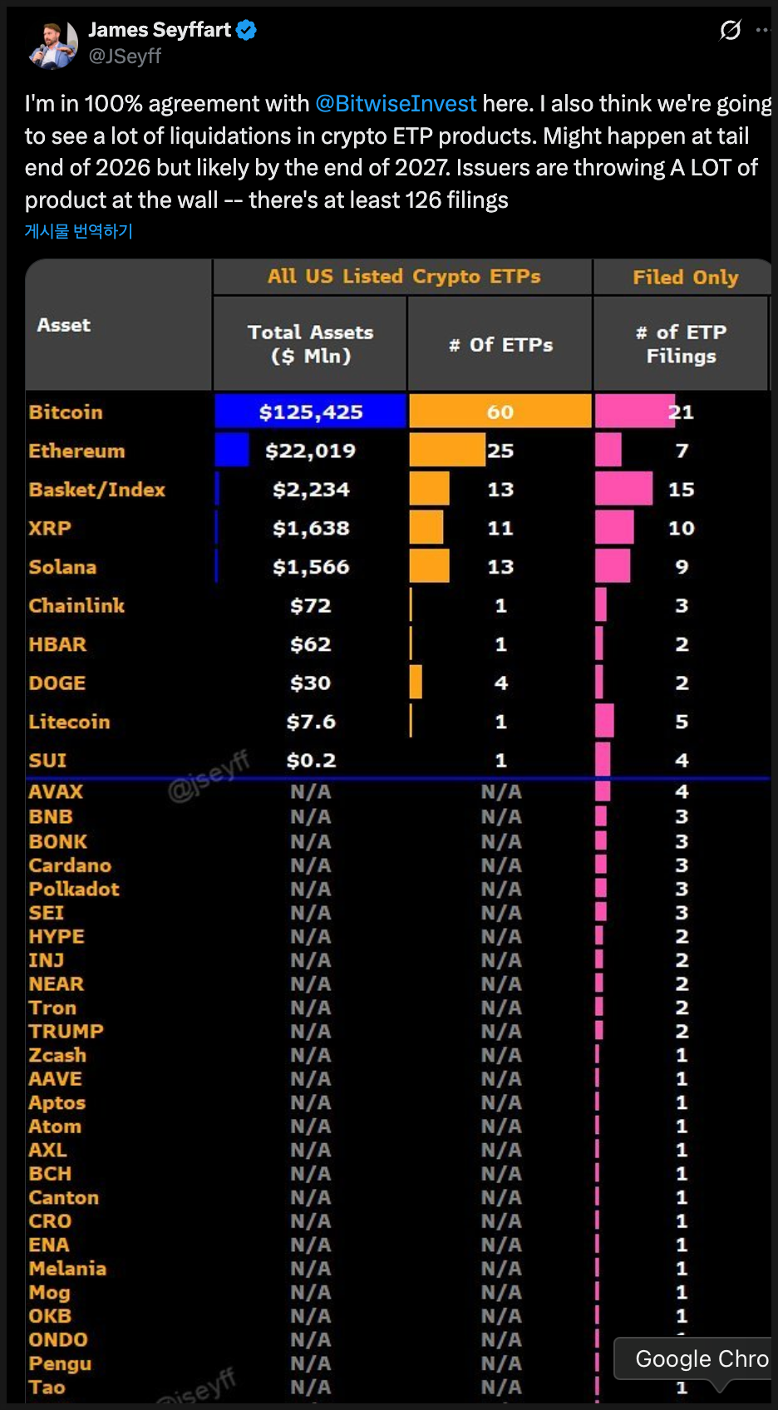Click the blue verified badge
The image size is (778, 1410).
[246, 31]
